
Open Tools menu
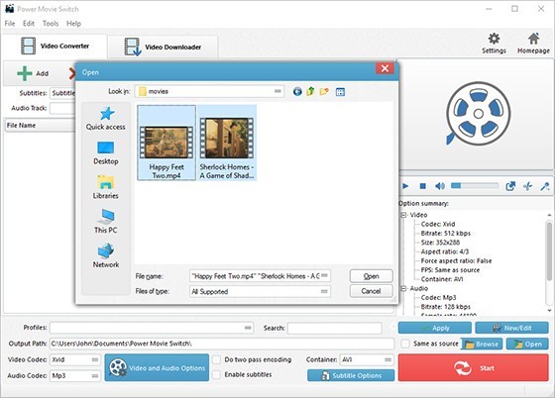pyautogui.click(x=51, y=24)
